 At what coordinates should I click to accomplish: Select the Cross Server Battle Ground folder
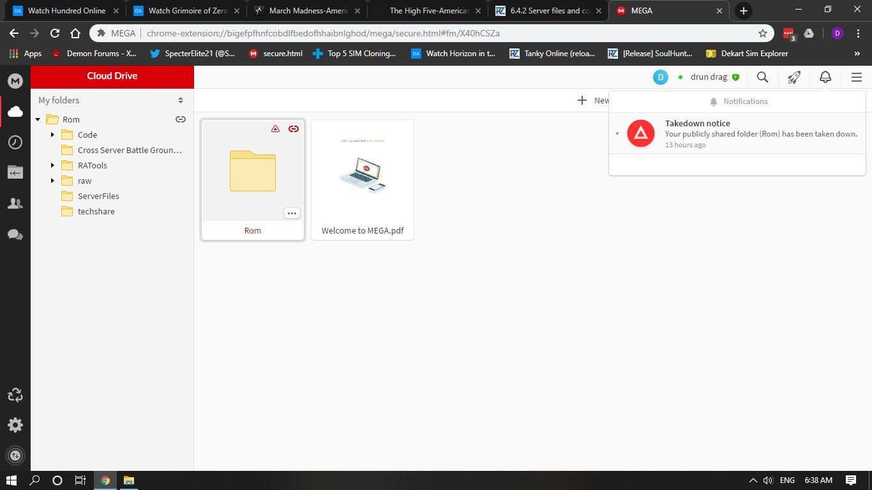(121, 150)
